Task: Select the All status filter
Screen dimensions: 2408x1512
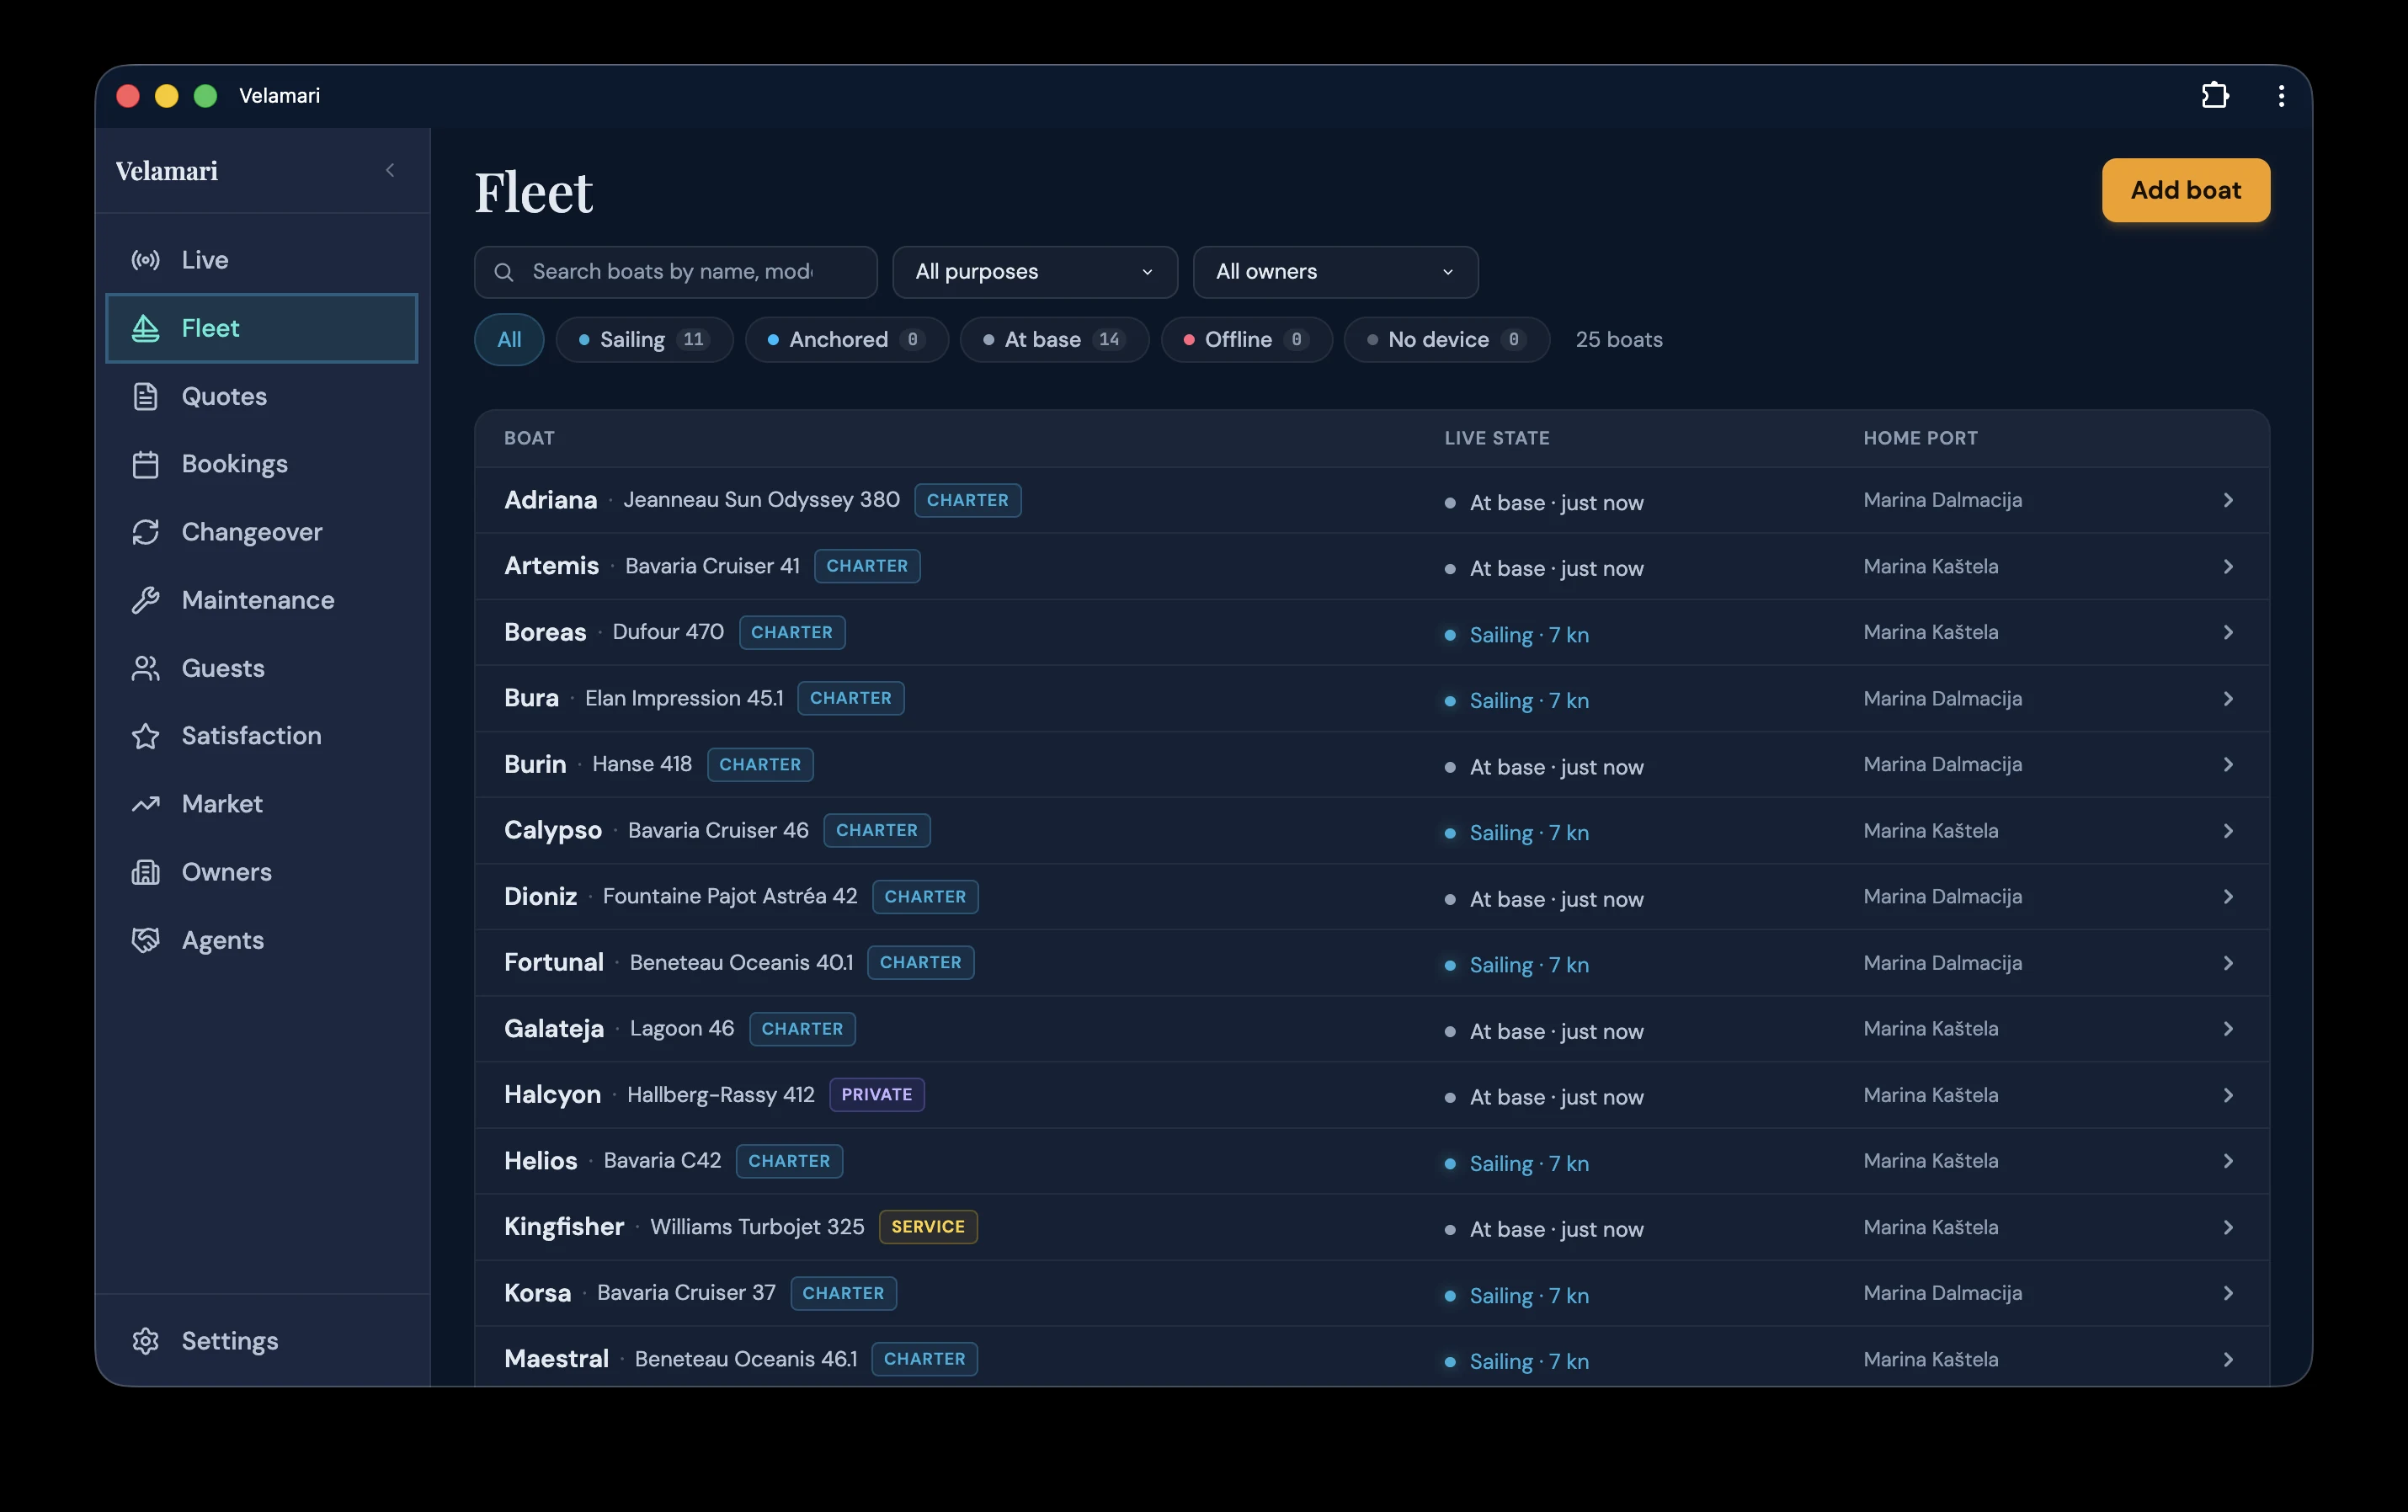Action: [509, 340]
